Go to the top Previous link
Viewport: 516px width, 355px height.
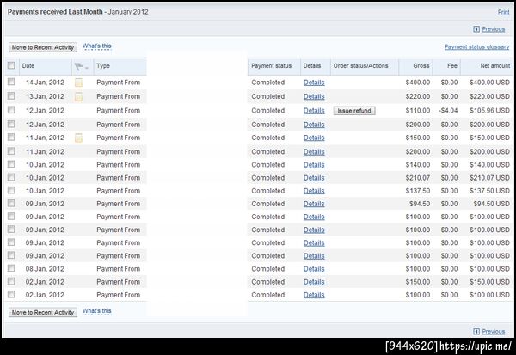[x=494, y=29]
